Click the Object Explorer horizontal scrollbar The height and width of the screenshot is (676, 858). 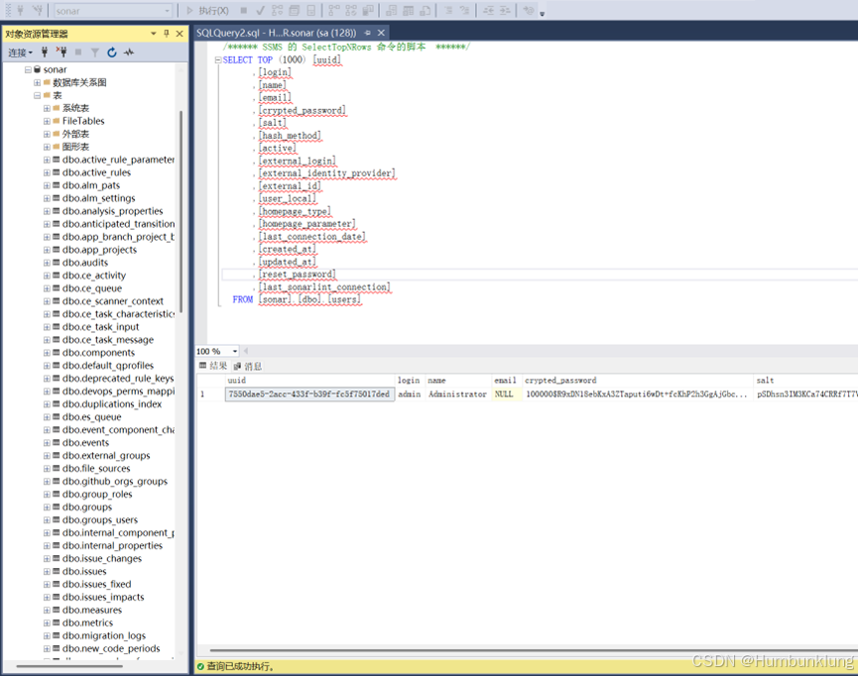[69, 666]
